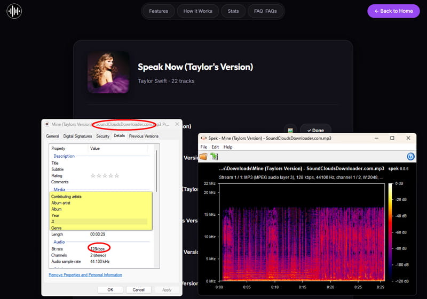This screenshot has width=427, height=299.
Task: Click the Cancel button in Properties
Action: (139, 290)
